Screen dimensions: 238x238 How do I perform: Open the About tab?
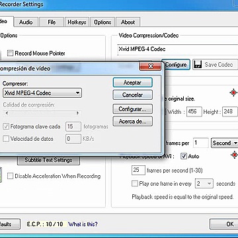click(128, 22)
